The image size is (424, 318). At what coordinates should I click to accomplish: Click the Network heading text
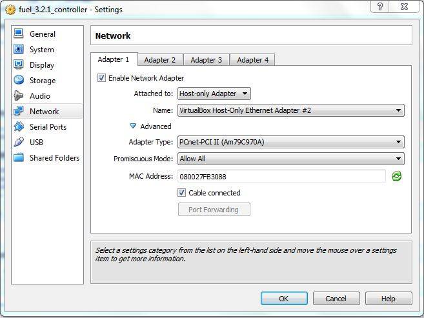(x=113, y=35)
